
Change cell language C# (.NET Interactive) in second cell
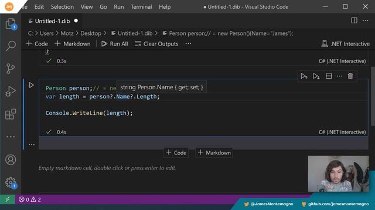point(342,132)
